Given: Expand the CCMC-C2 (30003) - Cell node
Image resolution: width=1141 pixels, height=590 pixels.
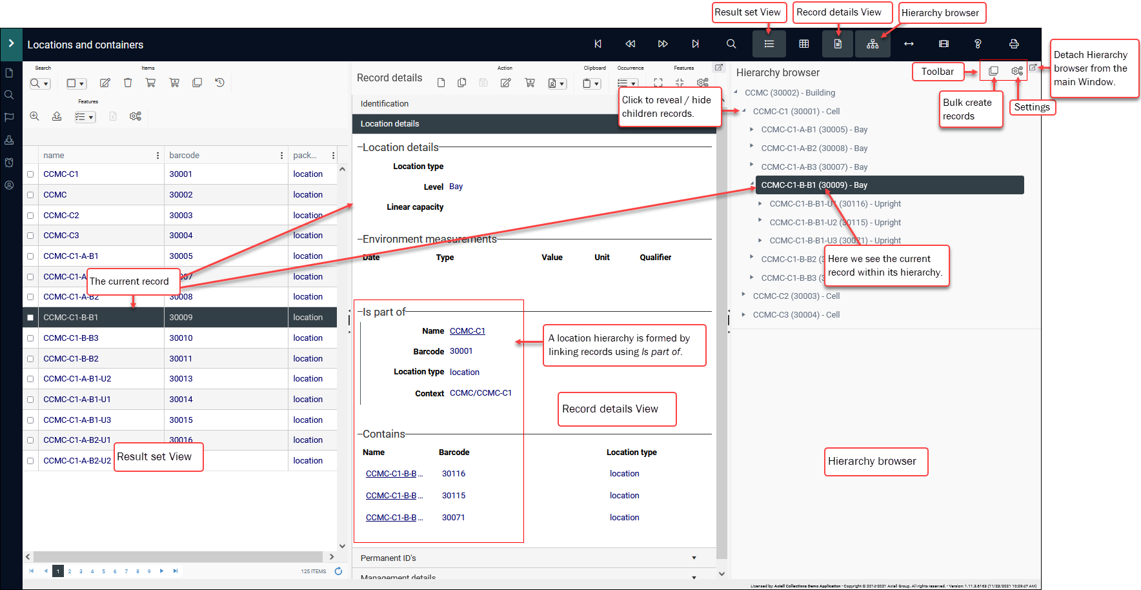Looking at the screenshot, I should pyautogui.click(x=743, y=296).
